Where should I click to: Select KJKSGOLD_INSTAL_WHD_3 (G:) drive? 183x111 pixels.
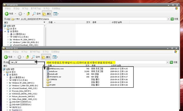23,94
